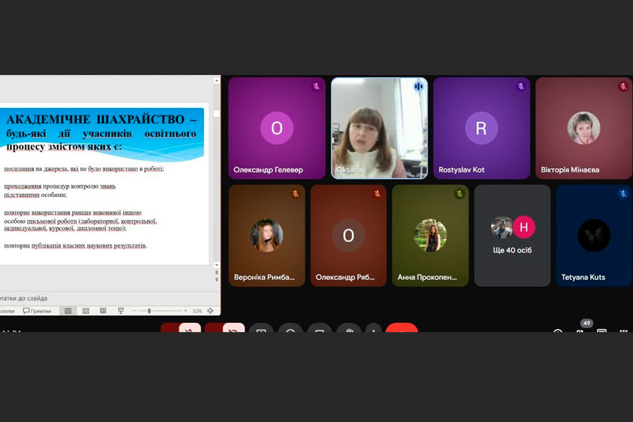The image size is (633, 422).
Task: Switch PowerPoint to Slide Sorter view
Action: [x=86, y=311]
